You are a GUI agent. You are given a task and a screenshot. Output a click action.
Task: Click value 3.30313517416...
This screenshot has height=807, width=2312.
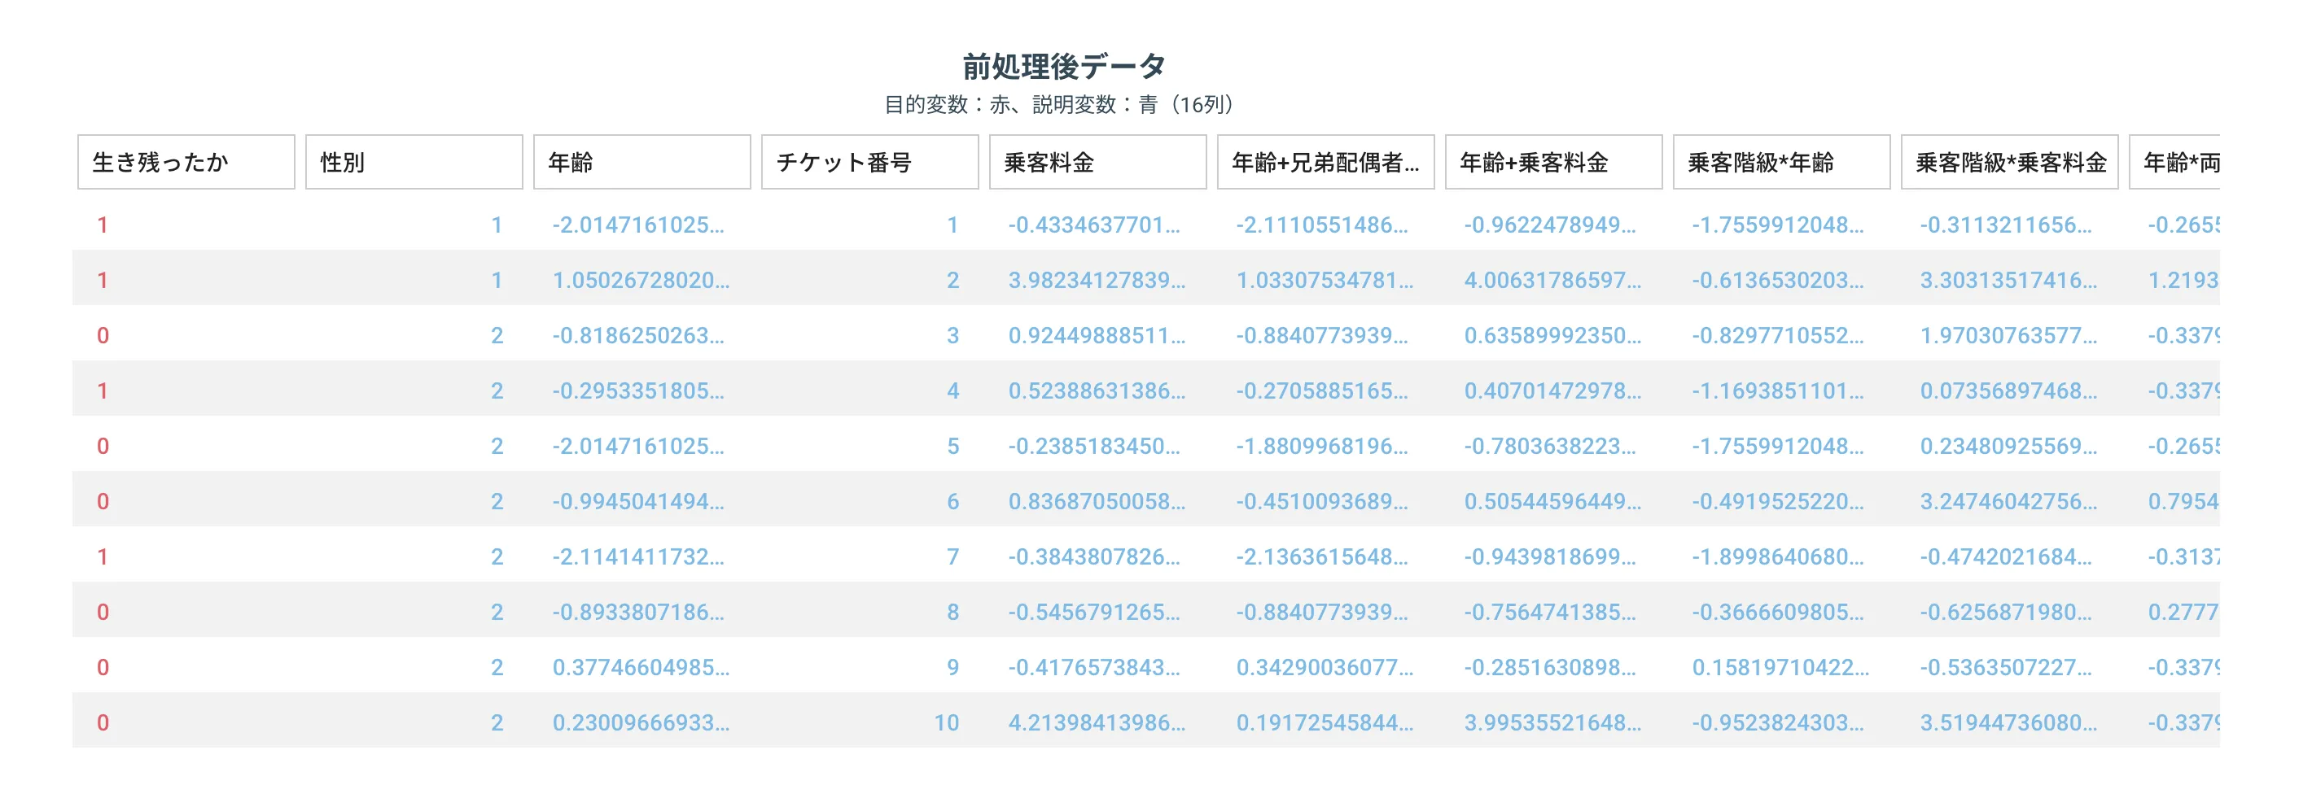[2008, 280]
